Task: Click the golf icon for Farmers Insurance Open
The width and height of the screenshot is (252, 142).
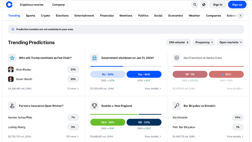Action: tap(12, 106)
